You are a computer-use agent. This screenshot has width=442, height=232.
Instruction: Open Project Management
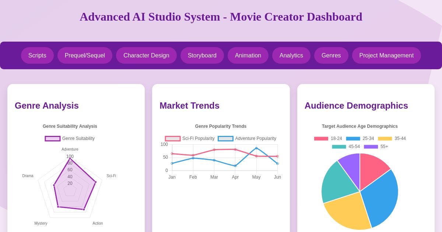click(386, 55)
